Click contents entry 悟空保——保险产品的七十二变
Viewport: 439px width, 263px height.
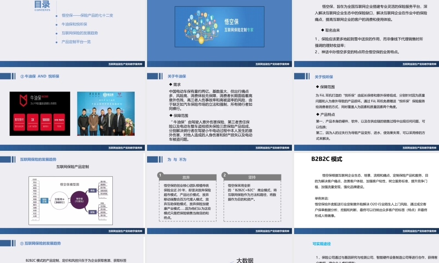[x=87, y=15]
